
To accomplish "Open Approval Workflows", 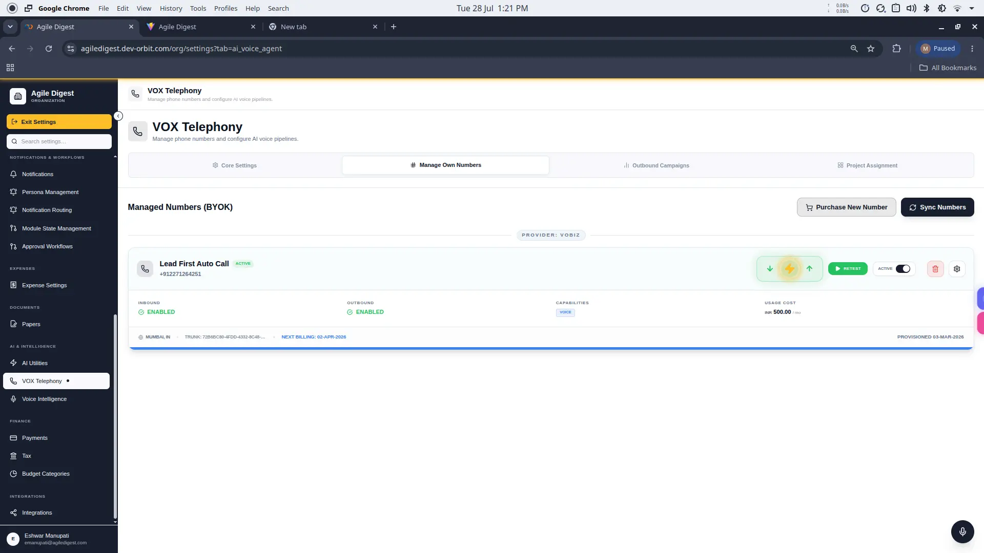I will coord(56,246).
